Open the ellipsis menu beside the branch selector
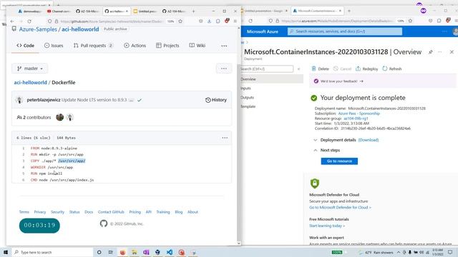Screen dimensions: 458x257 [224, 69]
